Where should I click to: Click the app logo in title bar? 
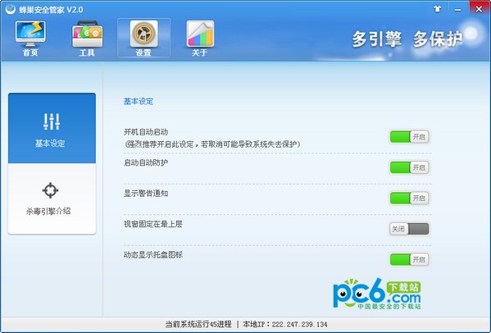click(x=10, y=9)
